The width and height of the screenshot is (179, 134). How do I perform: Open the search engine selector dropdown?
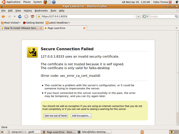pos(146,17)
